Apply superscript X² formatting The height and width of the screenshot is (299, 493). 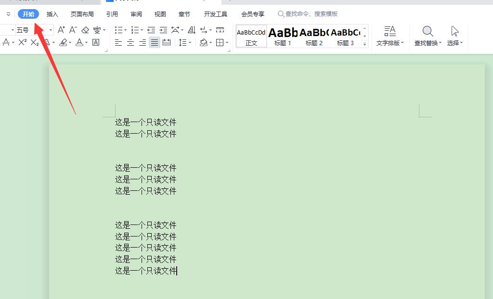pos(22,42)
